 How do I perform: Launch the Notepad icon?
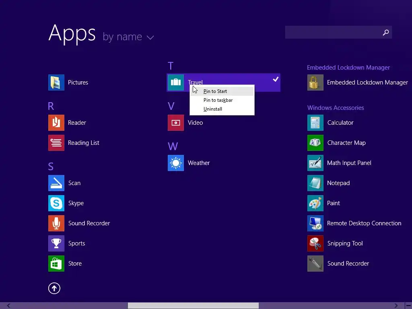coord(315,183)
